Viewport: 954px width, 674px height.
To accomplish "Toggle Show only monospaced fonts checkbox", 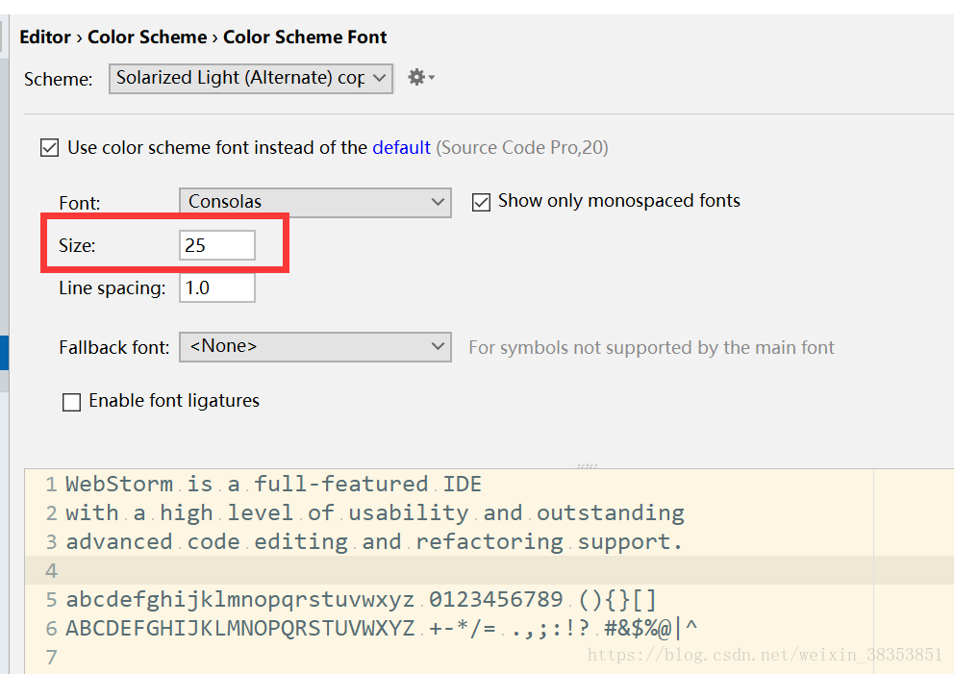I will (481, 202).
